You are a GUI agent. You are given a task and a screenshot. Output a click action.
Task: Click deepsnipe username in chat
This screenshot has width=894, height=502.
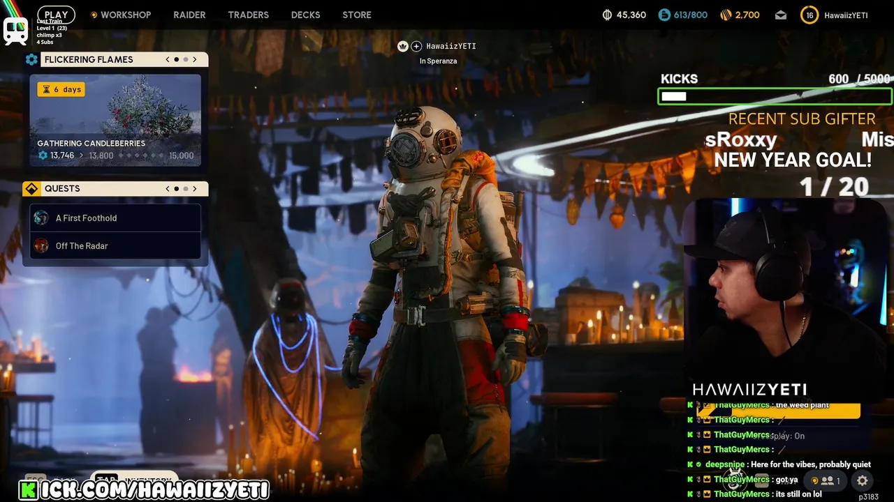tap(725, 464)
